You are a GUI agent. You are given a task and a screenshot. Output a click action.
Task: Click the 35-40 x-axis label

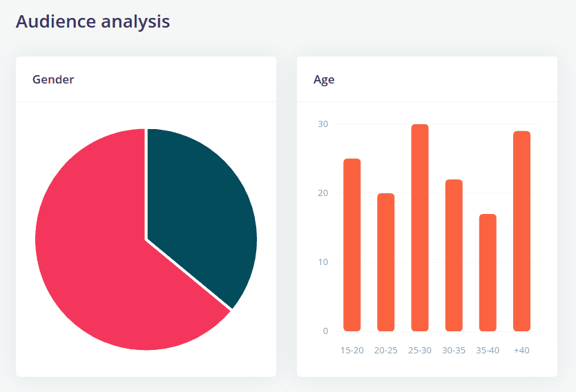coord(488,351)
